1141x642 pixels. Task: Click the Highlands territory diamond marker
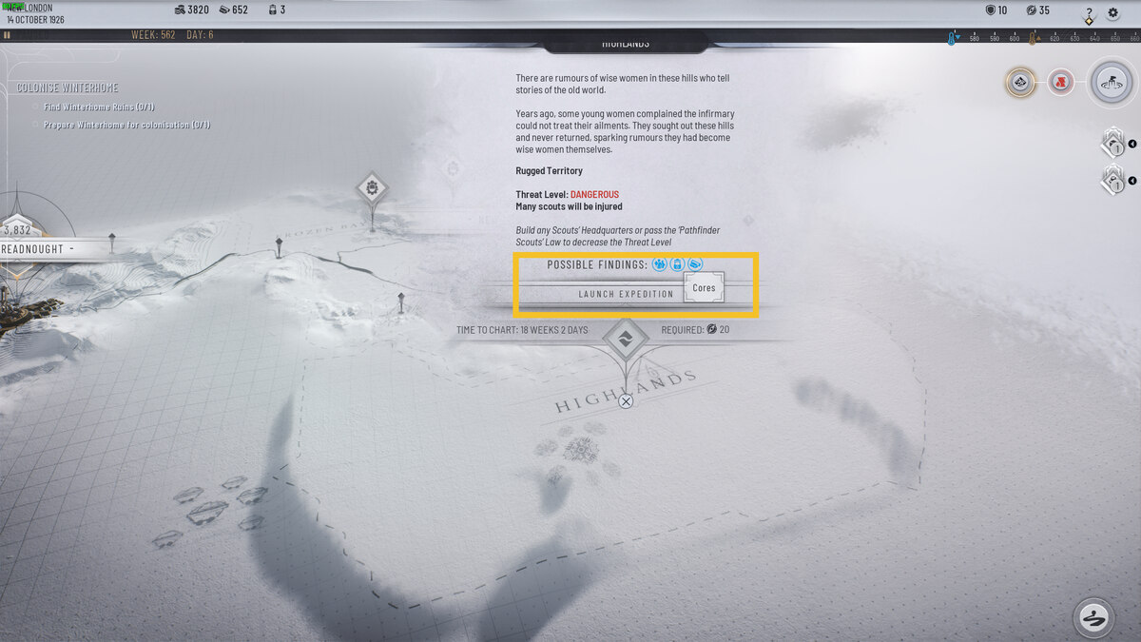626,338
